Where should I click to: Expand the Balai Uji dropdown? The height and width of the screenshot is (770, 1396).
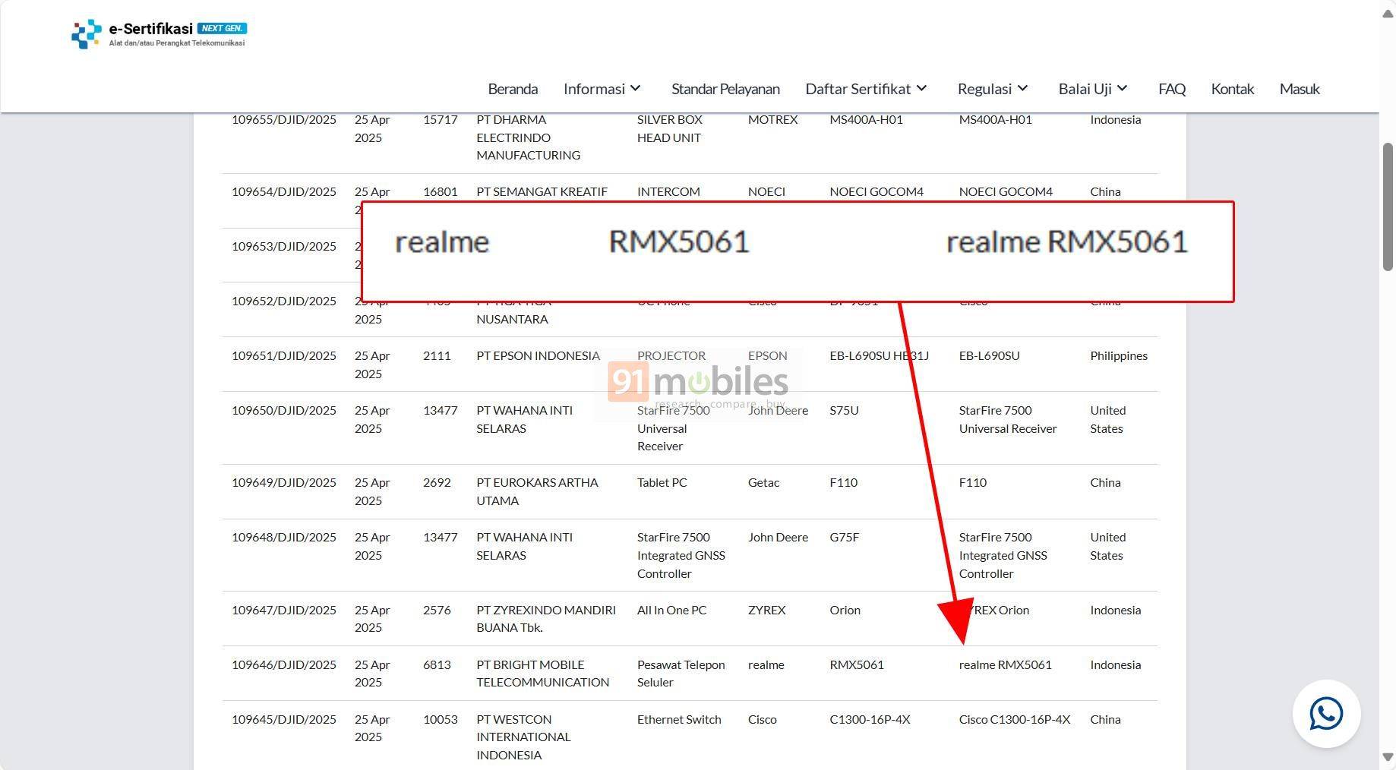pos(1093,89)
